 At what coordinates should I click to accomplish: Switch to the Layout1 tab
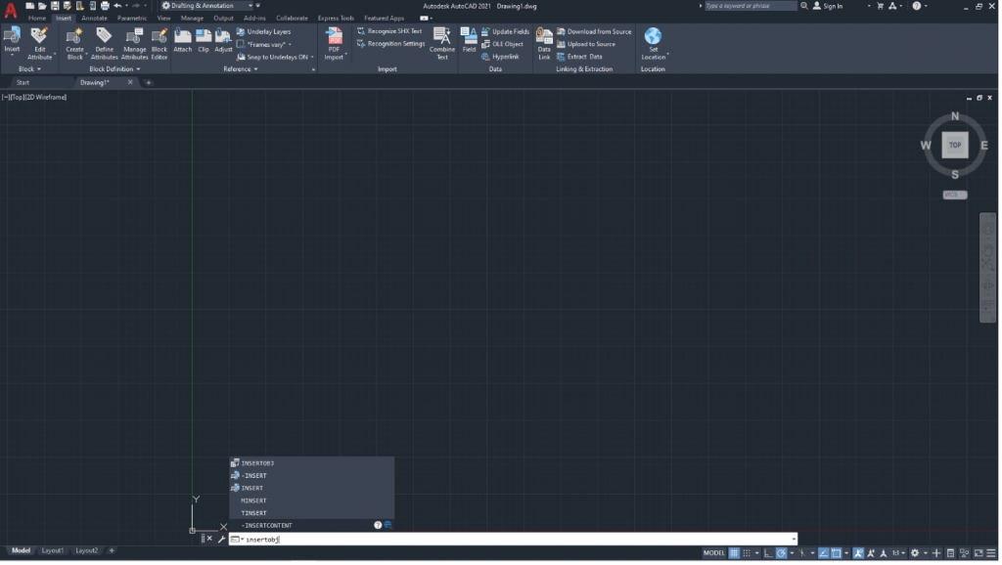coord(52,550)
